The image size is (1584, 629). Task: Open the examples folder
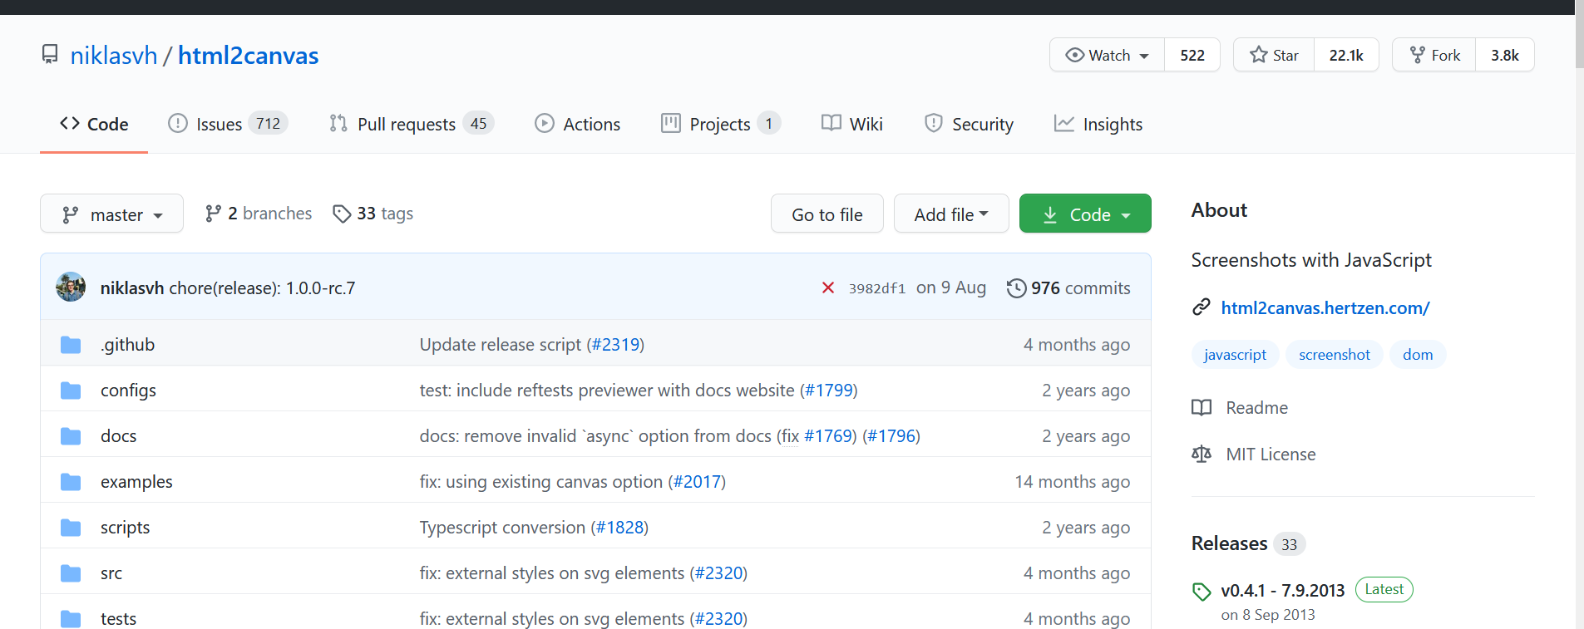(136, 482)
